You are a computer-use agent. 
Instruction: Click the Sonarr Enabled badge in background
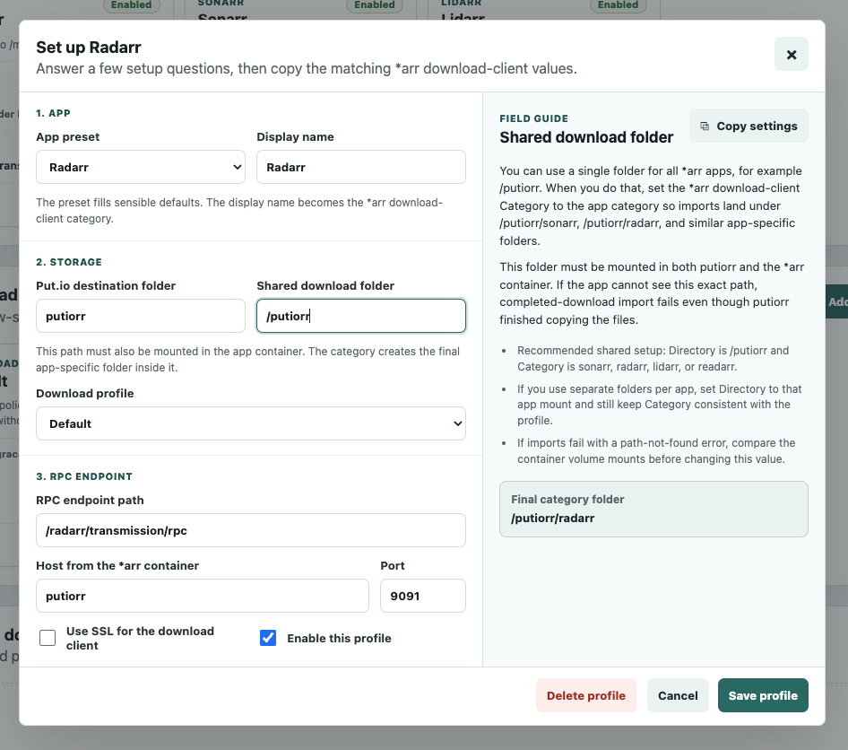374,4
